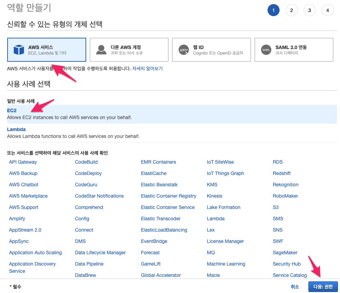
Task: Select Application Auto Scaling service
Action: tap(35, 253)
